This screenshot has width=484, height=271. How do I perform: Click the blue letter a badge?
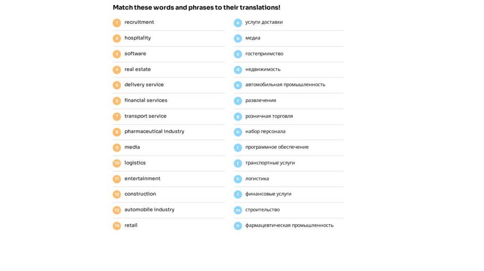[238, 23]
